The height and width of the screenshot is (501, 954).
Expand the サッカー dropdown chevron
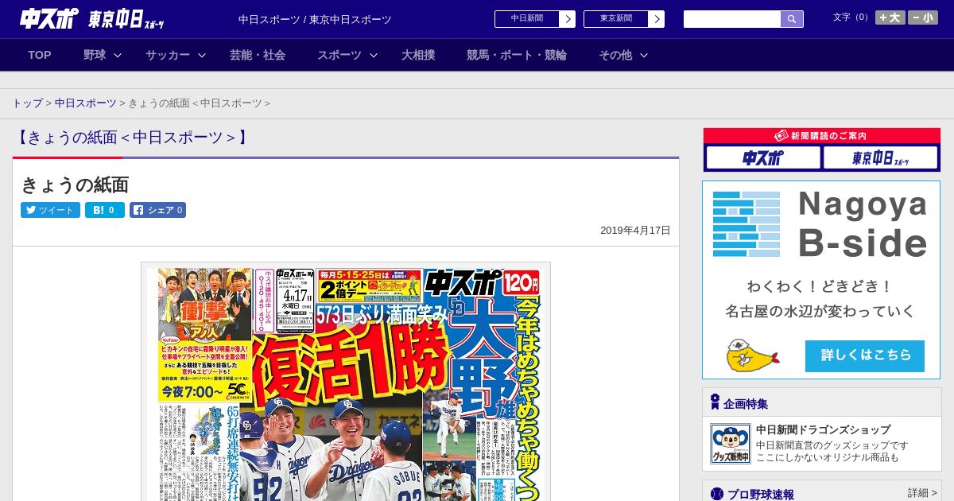pos(202,55)
